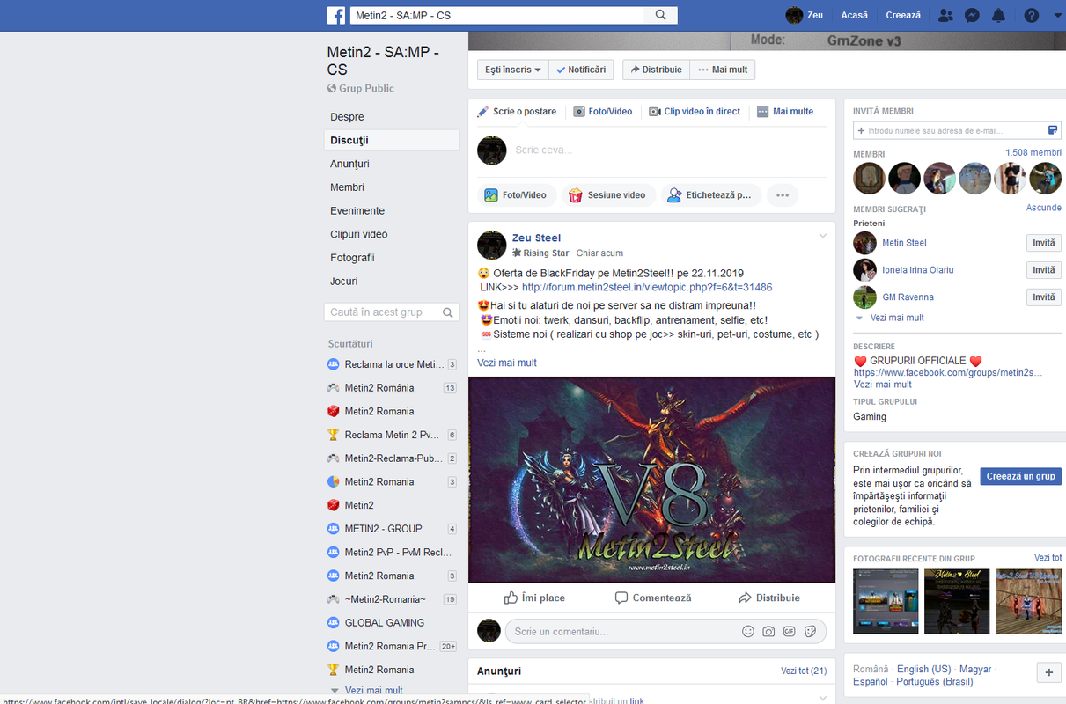1066x704 pixels.
Task: Invite Metin Steel to the group
Action: (x=1044, y=243)
